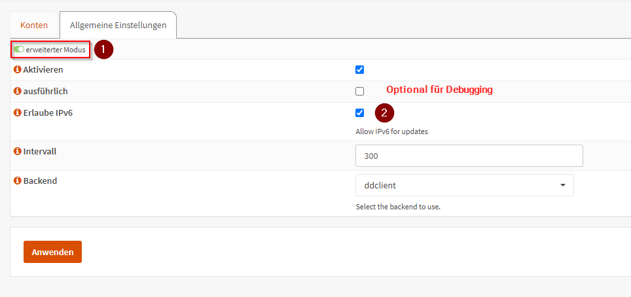
Task: Disable the Erlaube IPv6 checkbox
Action: (359, 113)
